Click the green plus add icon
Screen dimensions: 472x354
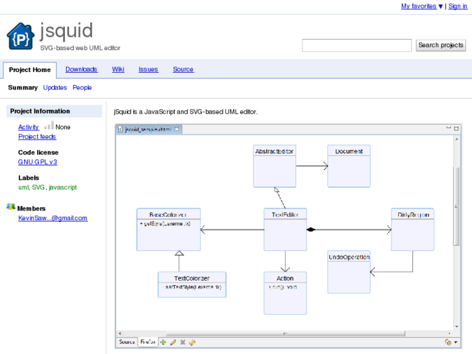pyautogui.click(x=163, y=342)
